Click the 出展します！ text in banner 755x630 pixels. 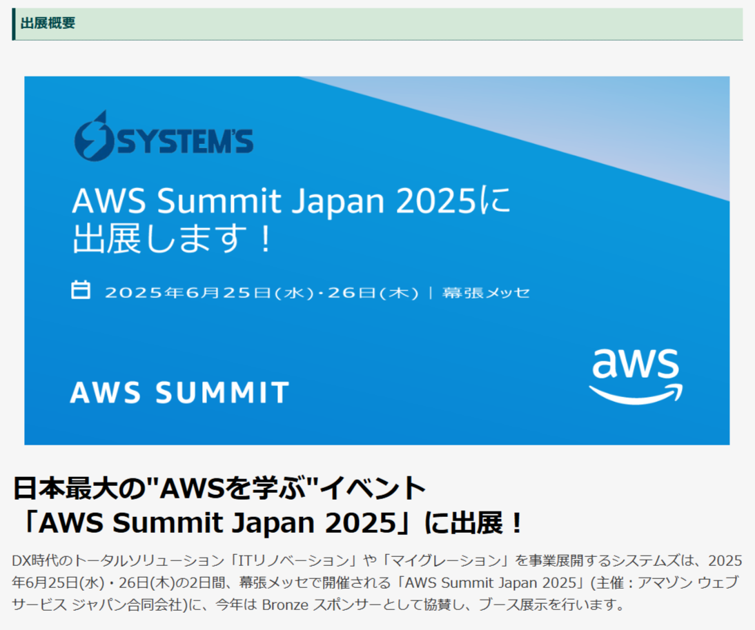(172, 239)
